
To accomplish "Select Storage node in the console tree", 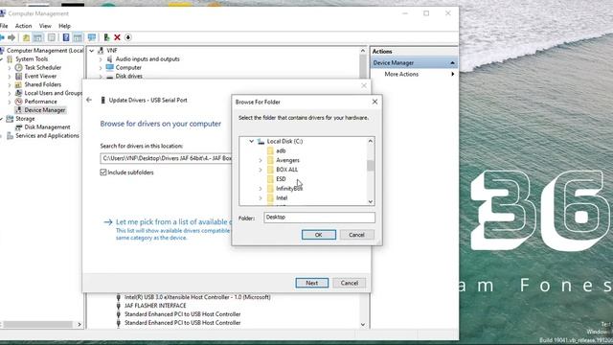I will pos(25,119).
